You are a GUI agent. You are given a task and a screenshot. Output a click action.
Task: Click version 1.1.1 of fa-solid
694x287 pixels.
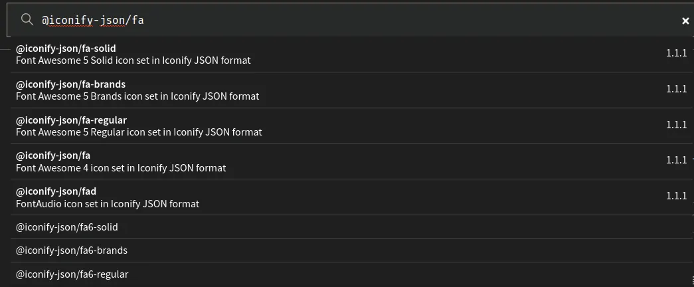pyautogui.click(x=676, y=53)
